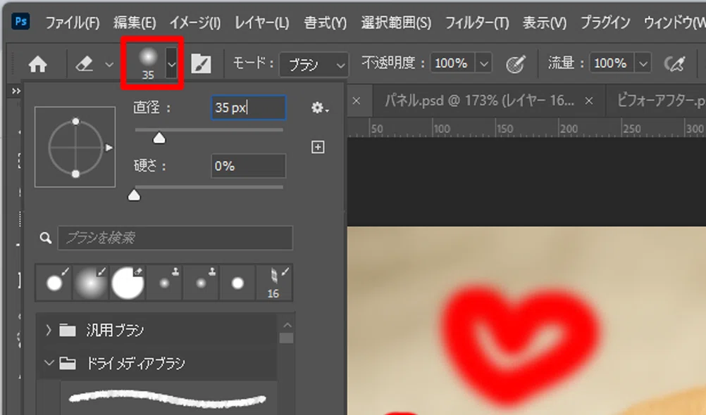Image resolution: width=706 pixels, height=415 pixels.
Task: Open the モード dropdown set to ブラシ
Action: 314,65
